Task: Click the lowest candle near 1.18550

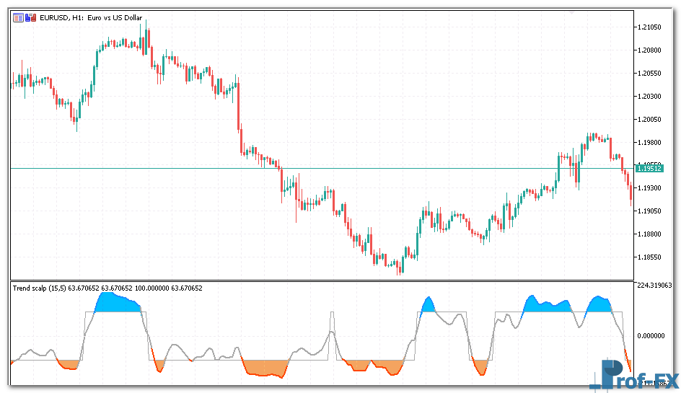Action: (x=398, y=269)
